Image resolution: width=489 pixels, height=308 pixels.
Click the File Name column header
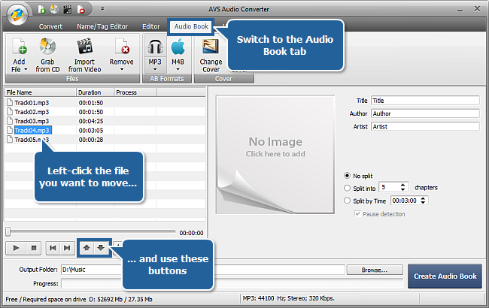(40, 92)
